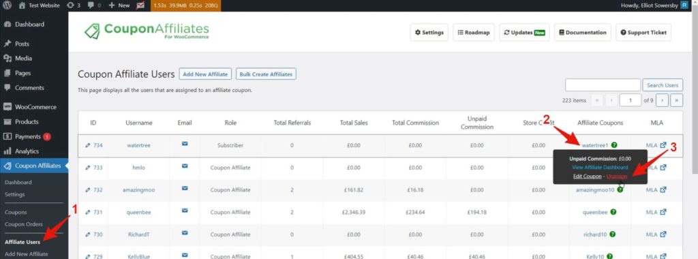Open the Settings button in plugin header
The image size is (698, 259).
click(429, 33)
